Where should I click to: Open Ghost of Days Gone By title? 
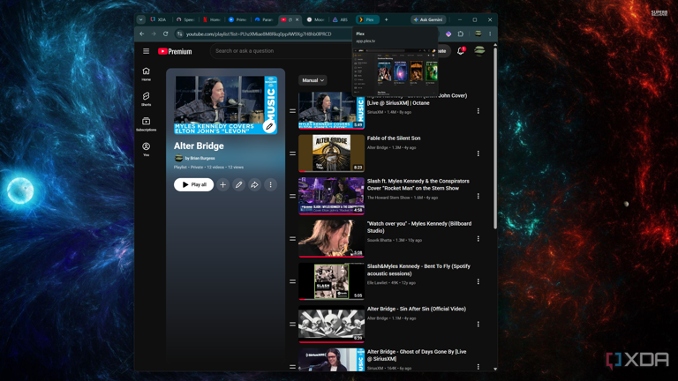pyautogui.click(x=417, y=355)
